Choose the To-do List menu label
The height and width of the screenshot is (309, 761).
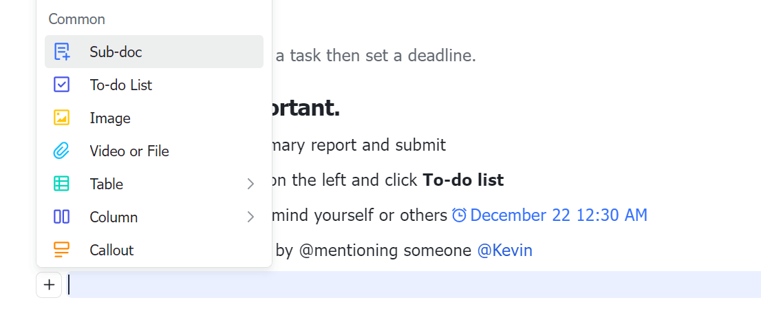[121, 85]
